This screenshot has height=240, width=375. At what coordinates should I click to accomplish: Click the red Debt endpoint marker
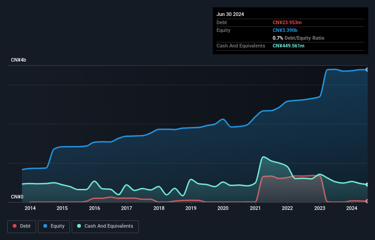click(367, 201)
